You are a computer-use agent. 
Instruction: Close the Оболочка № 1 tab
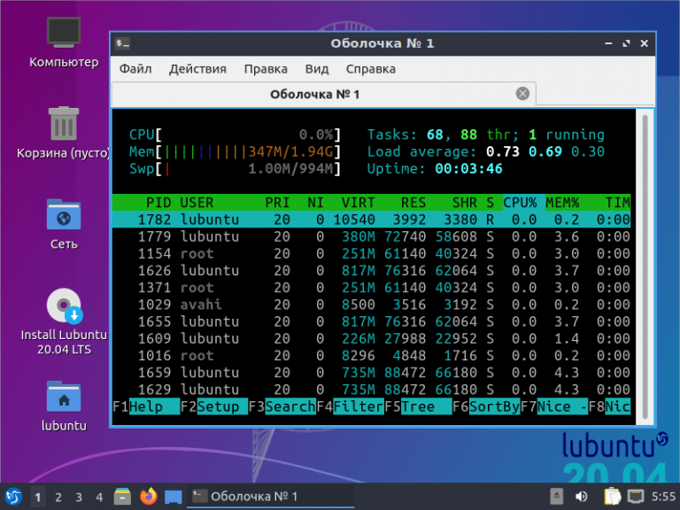tap(522, 94)
